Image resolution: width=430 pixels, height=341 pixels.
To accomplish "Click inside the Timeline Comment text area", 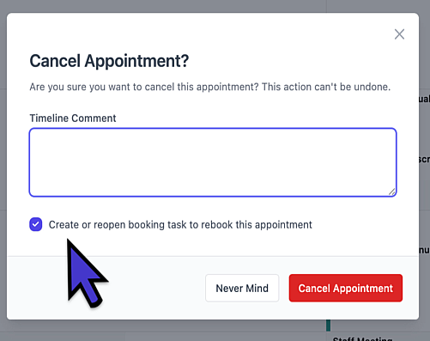I will (213, 162).
